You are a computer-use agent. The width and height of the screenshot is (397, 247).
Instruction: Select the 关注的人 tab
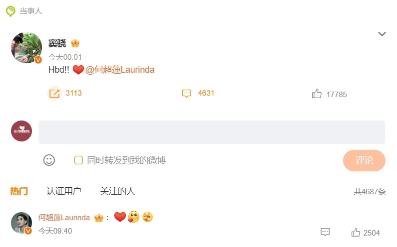(x=118, y=191)
